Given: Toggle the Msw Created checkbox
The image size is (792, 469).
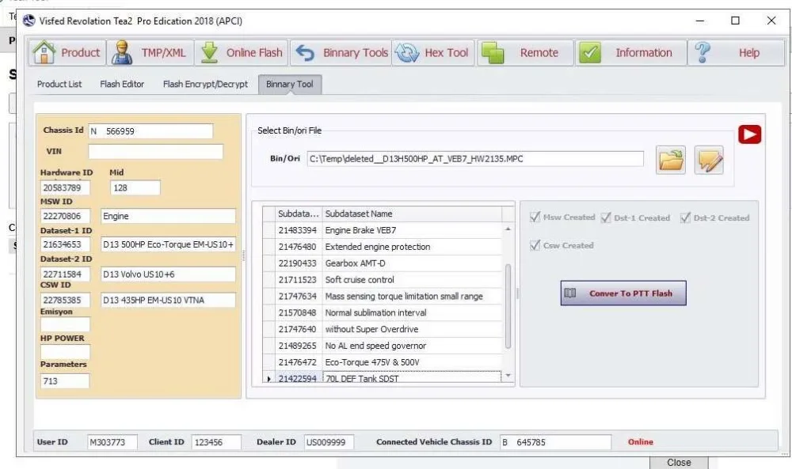Looking at the screenshot, I should pyautogui.click(x=535, y=217).
